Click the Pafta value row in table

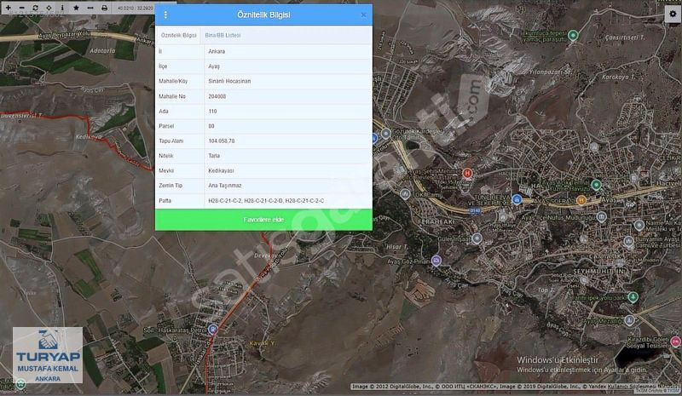point(264,200)
